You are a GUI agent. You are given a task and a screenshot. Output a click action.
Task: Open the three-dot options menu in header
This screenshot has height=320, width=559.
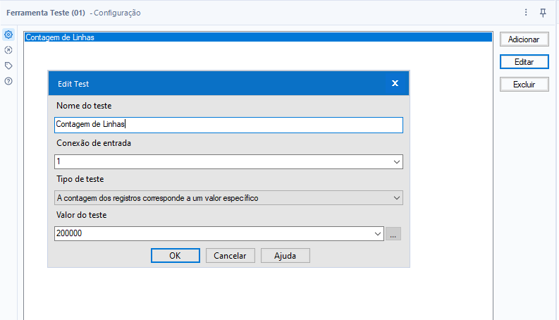tap(526, 13)
